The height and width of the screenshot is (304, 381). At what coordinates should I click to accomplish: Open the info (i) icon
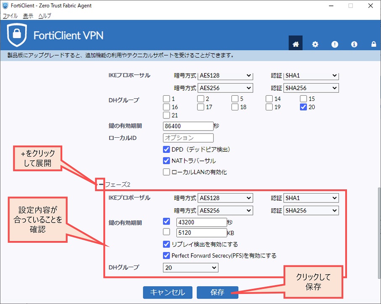click(354, 44)
